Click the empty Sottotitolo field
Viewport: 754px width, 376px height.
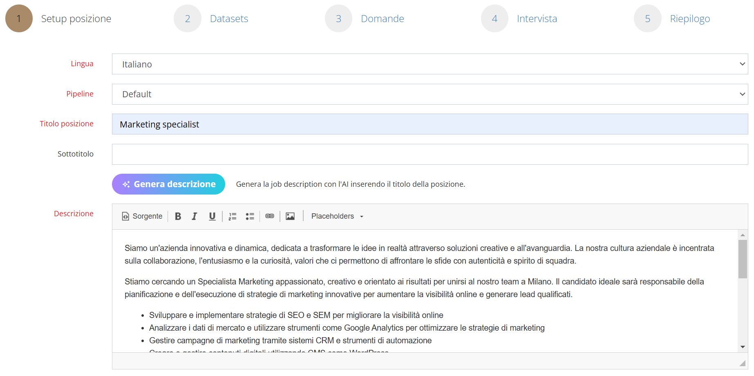coord(430,154)
